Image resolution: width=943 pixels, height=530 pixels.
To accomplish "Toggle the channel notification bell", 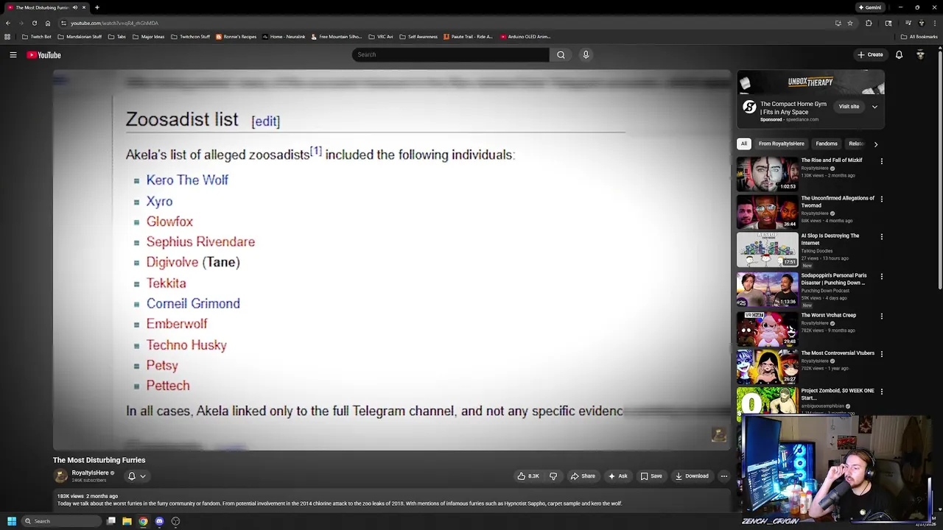I will (132, 476).
